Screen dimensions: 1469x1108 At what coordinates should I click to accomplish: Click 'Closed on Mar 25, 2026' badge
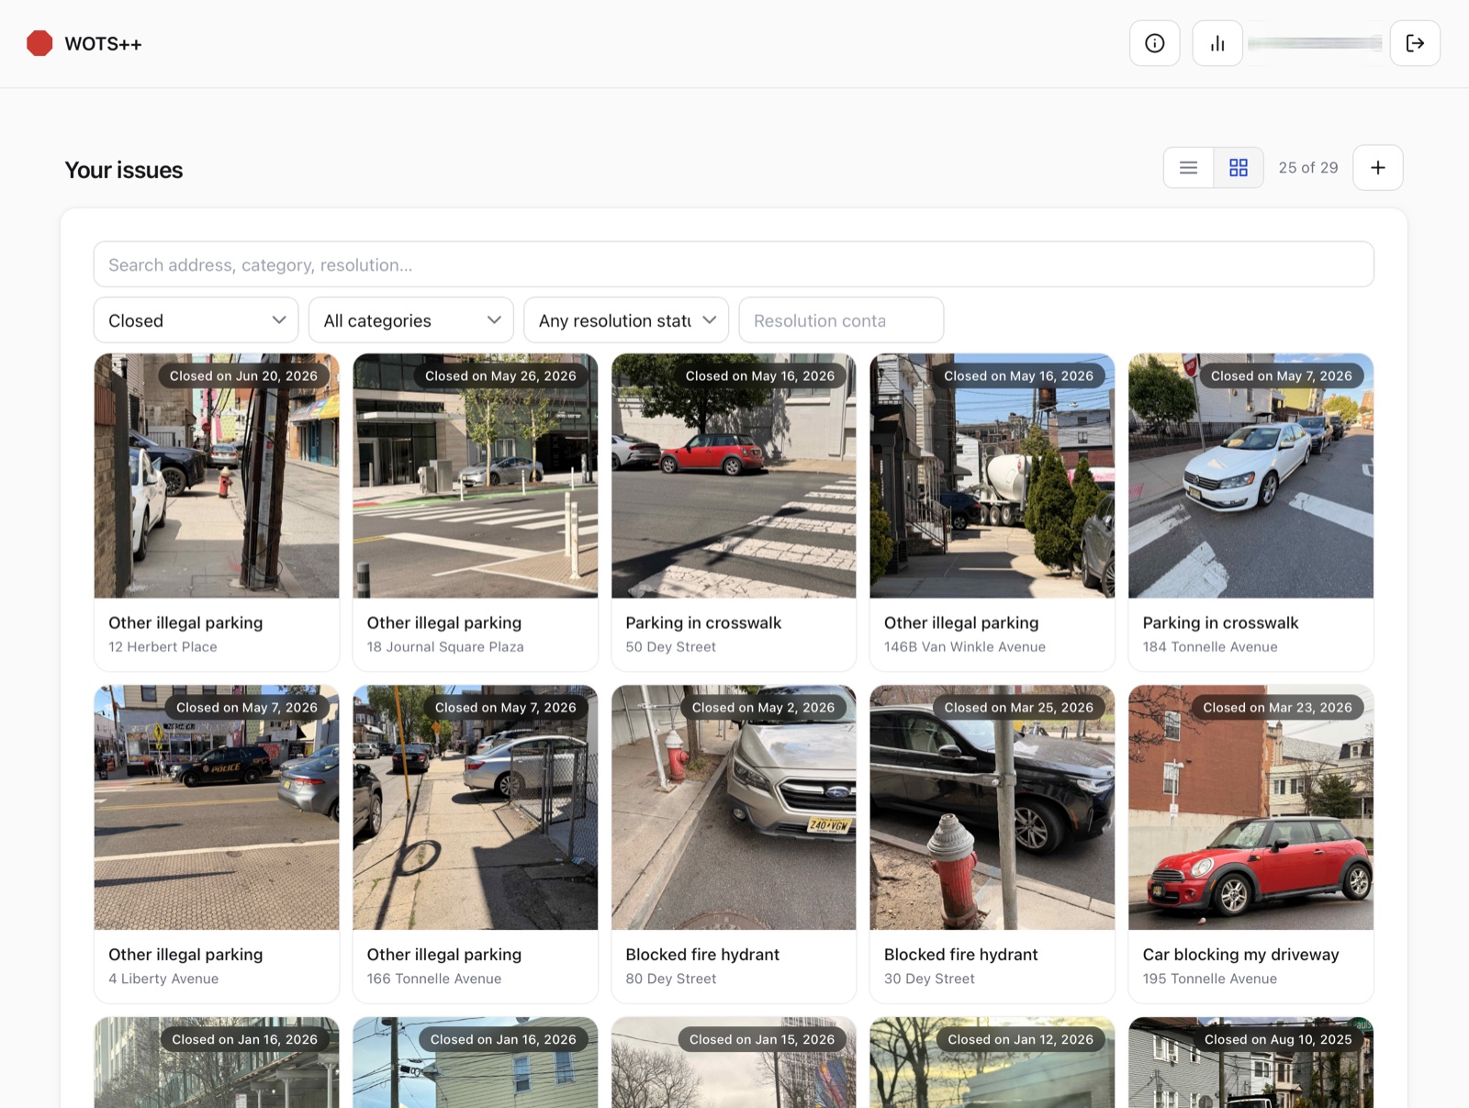tap(1018, 707)
